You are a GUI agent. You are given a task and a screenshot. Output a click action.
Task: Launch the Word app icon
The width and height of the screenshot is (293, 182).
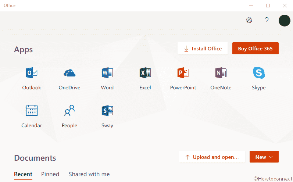pos(107,73)
